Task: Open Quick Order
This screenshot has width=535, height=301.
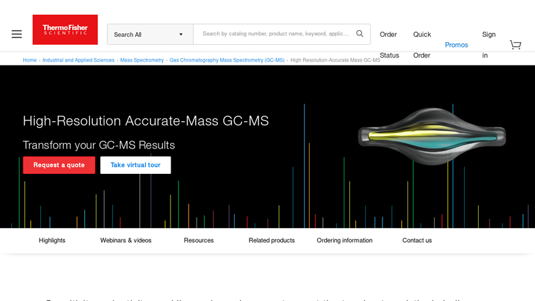Action: tap(422, 45)
